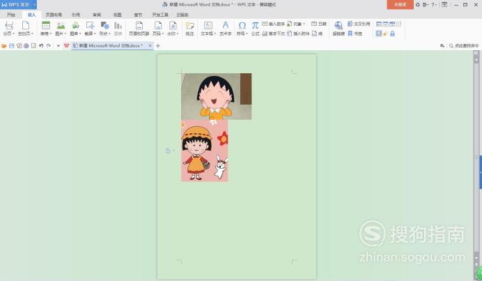Click 插入数字 insert number
Screen dimensions: 482x281
coord(273,24)
